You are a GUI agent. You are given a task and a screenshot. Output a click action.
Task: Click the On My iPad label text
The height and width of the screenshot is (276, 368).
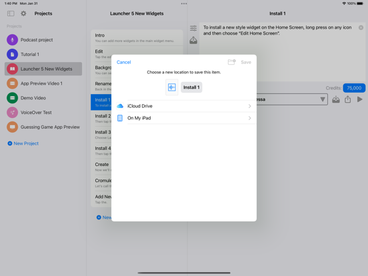pyautogui.click(x=139, y=118)
